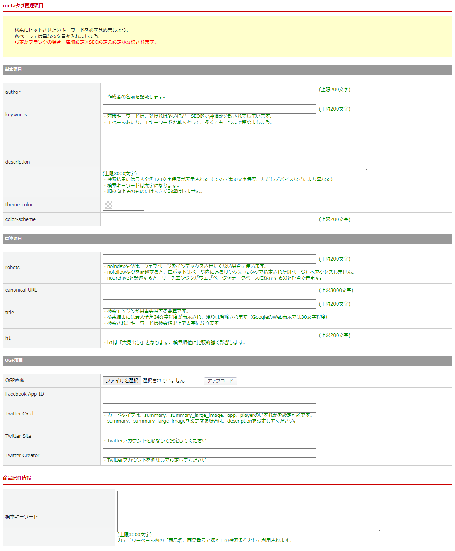Click the 関連項目 section header
This screenshot has width=455, height=551.
(227, 239)
